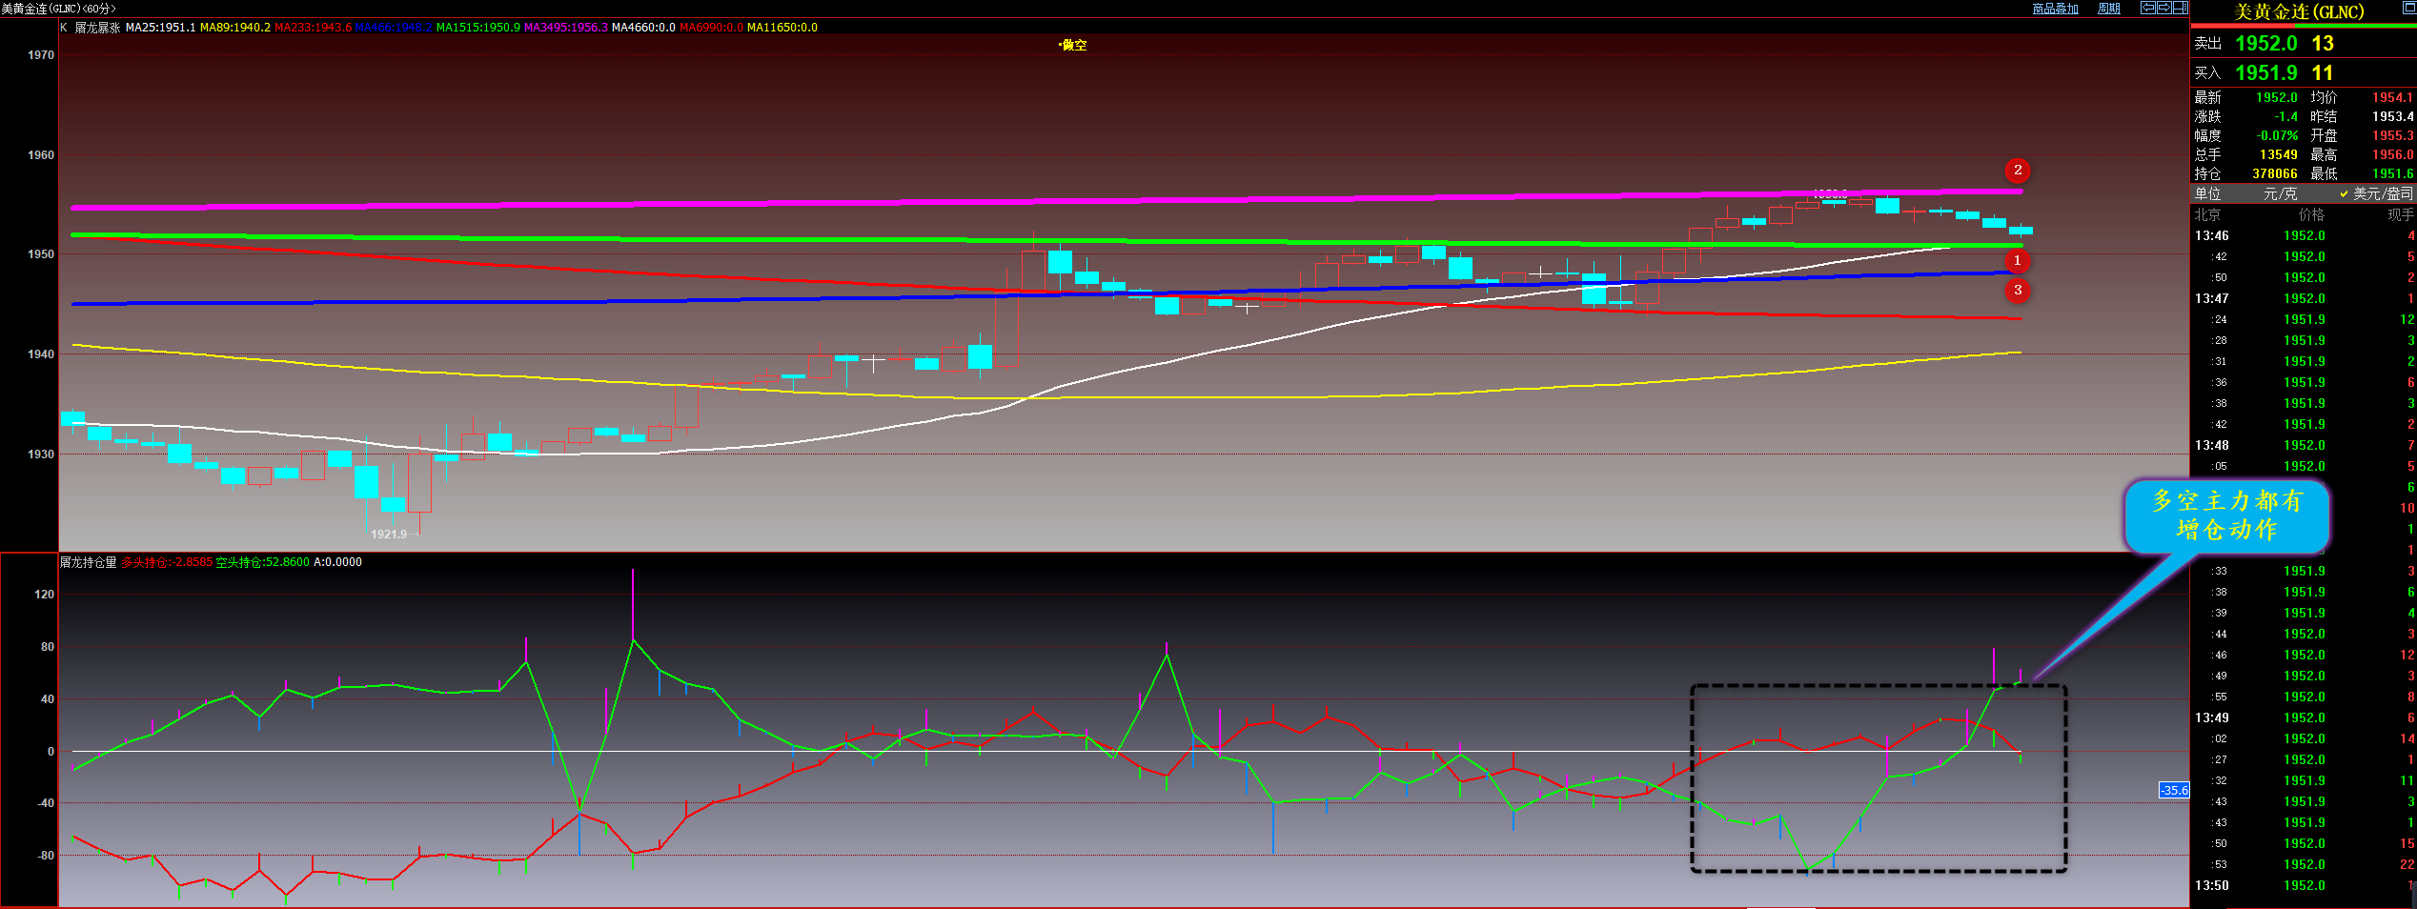
Task: Click red circle marker number 1
Action: [x=2017, y=260]
